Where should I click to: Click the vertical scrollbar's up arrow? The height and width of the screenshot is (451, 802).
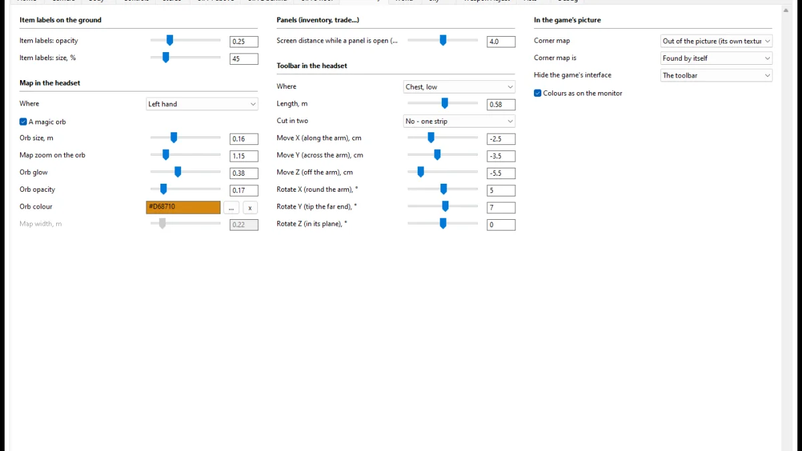[x=787, y=10]
